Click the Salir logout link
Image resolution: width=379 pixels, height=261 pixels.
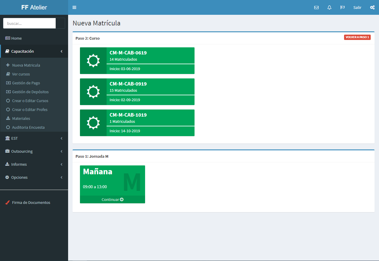coord(357,7)
